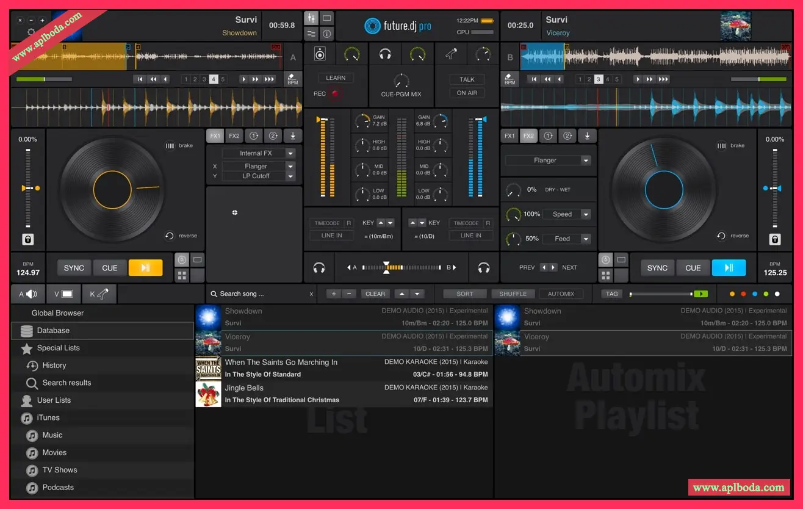Image resolution: width=803 pixels, height=509 pixels.
Task: Click the BPM tap icon on deck A
Action: tap(292, 79)
